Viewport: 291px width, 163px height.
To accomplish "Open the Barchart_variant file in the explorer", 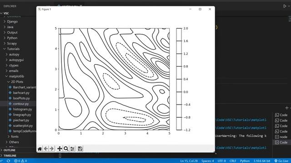I will click(25, 87).
